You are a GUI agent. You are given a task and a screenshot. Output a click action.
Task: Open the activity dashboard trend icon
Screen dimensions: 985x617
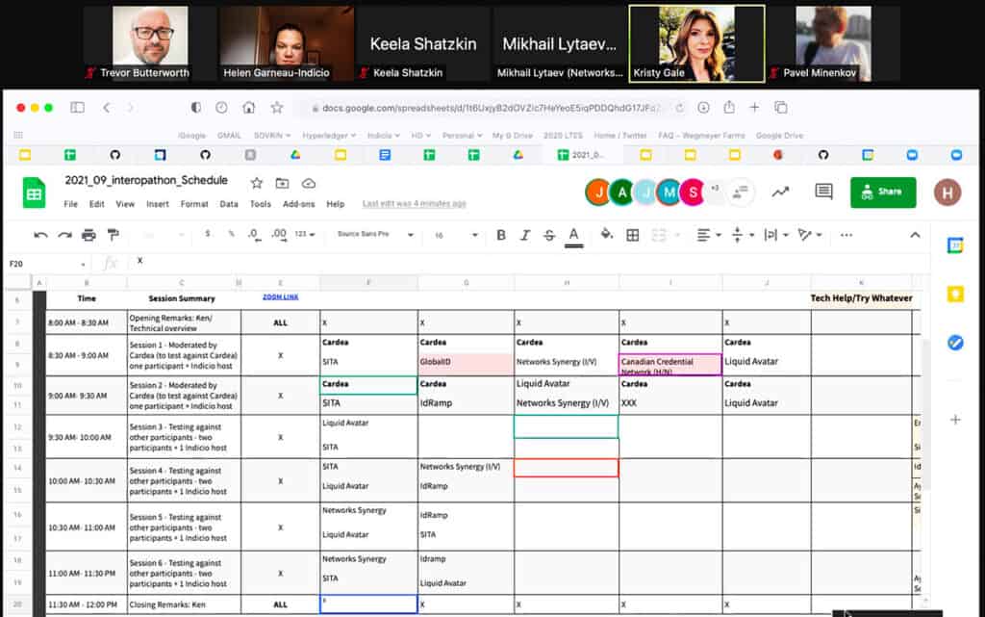click(780, 192)
